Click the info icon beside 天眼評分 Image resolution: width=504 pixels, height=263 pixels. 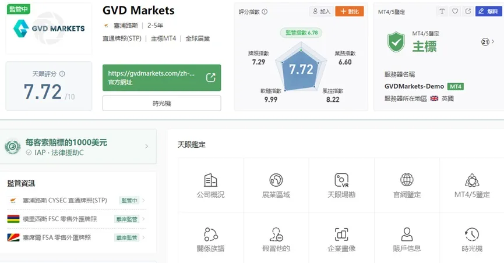[x=62, y=74]
